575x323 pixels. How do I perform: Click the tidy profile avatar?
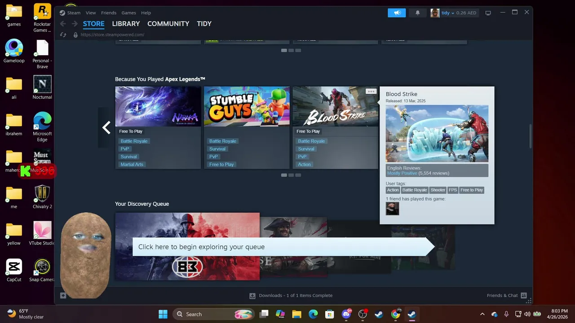434,13
